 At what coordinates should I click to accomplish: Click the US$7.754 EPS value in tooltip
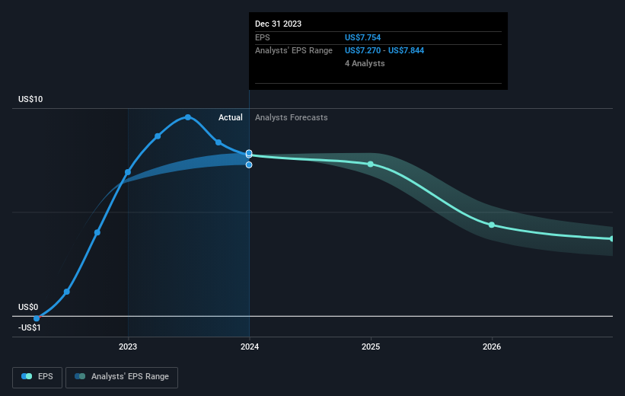pos(362,37)
